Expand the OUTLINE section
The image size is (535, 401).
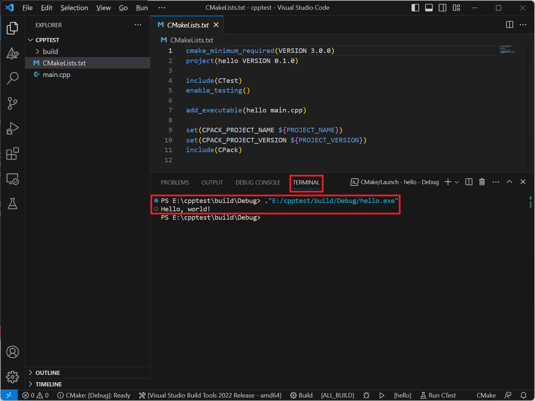[48, 373]
